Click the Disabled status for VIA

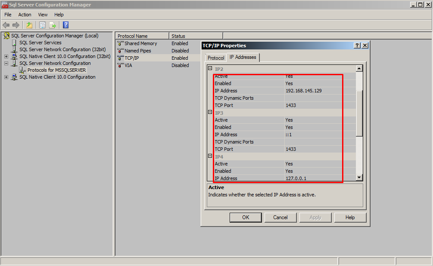coord(180,66)
